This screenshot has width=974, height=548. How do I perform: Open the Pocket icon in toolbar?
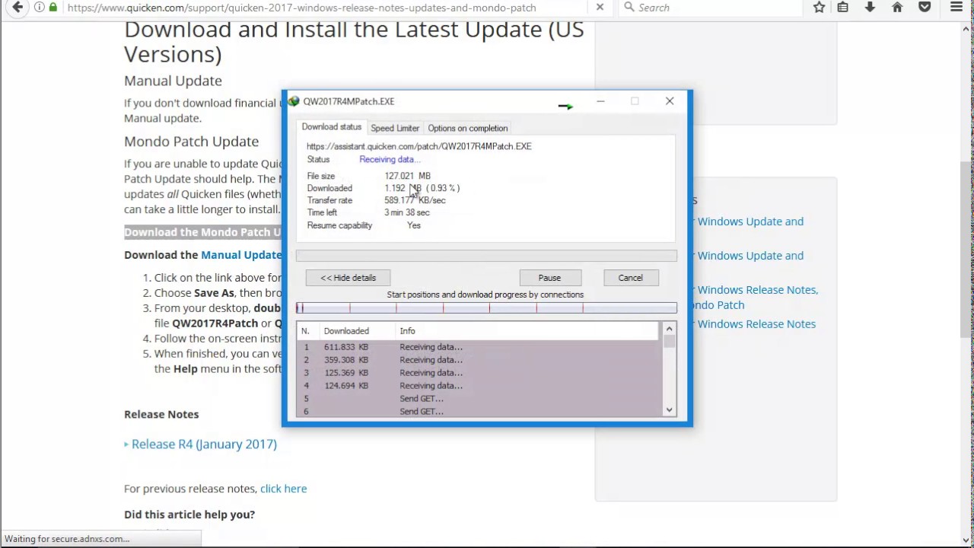(925, 8)
